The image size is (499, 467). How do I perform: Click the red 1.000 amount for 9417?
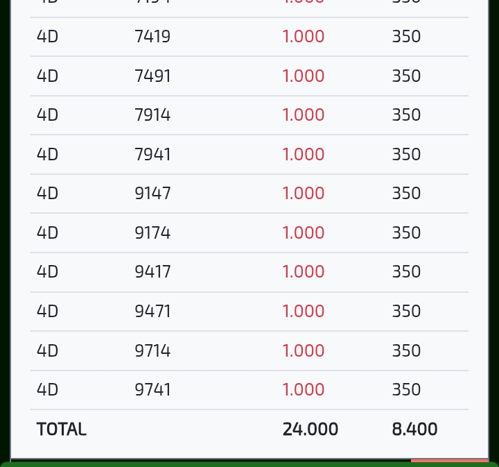pos(303,272)
